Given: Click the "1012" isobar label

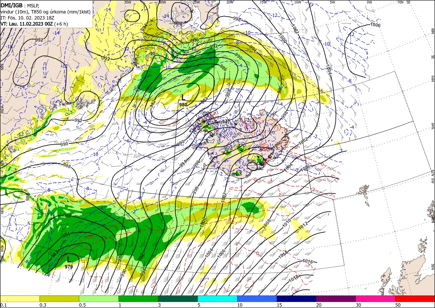Looking at the screenshot, I should [x=303, y=226].
